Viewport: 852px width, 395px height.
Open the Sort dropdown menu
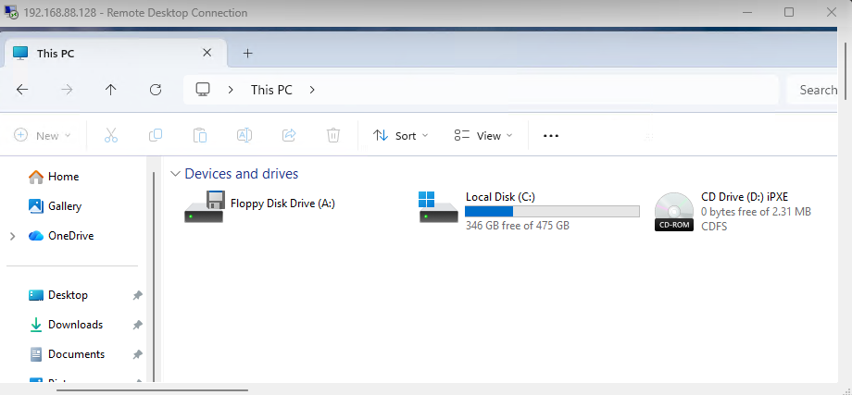(400, 135)
